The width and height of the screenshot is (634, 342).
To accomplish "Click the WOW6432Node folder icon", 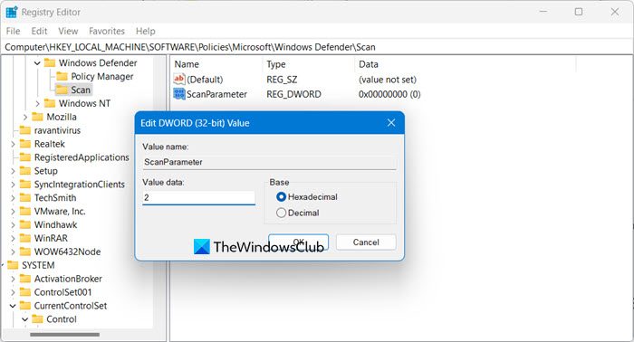I will pyautogui.click(x=25, y=252).
